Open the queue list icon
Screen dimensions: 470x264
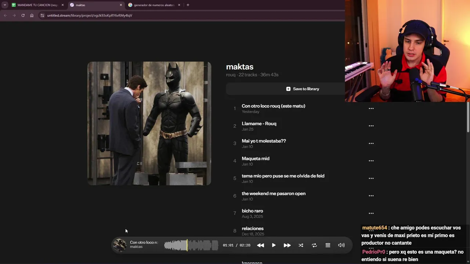[x=328, y=245]
